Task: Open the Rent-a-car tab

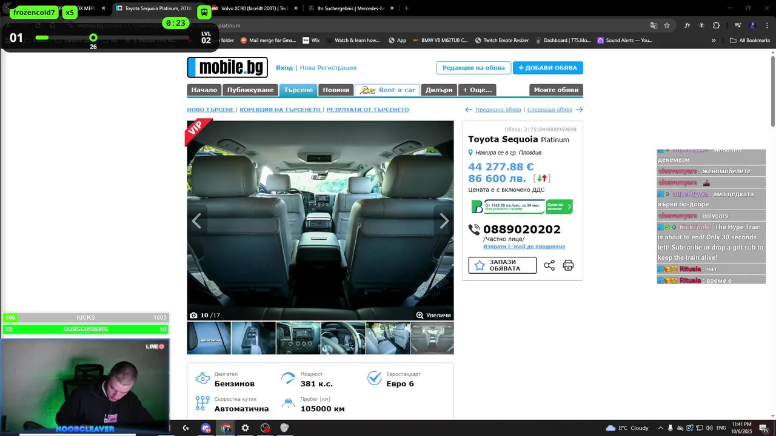Action: tap(387, 90)
